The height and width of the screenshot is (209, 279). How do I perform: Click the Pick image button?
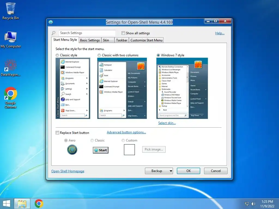[154, 149]
